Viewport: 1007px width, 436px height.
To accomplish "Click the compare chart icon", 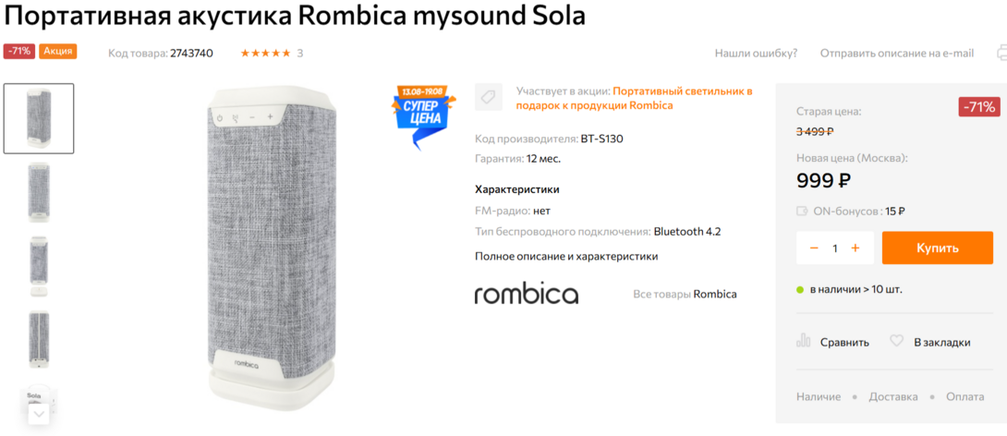I will (x=803, y=341).
